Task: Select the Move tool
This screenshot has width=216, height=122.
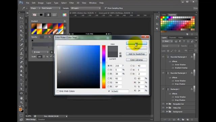Action: click(x=21, y=18)
